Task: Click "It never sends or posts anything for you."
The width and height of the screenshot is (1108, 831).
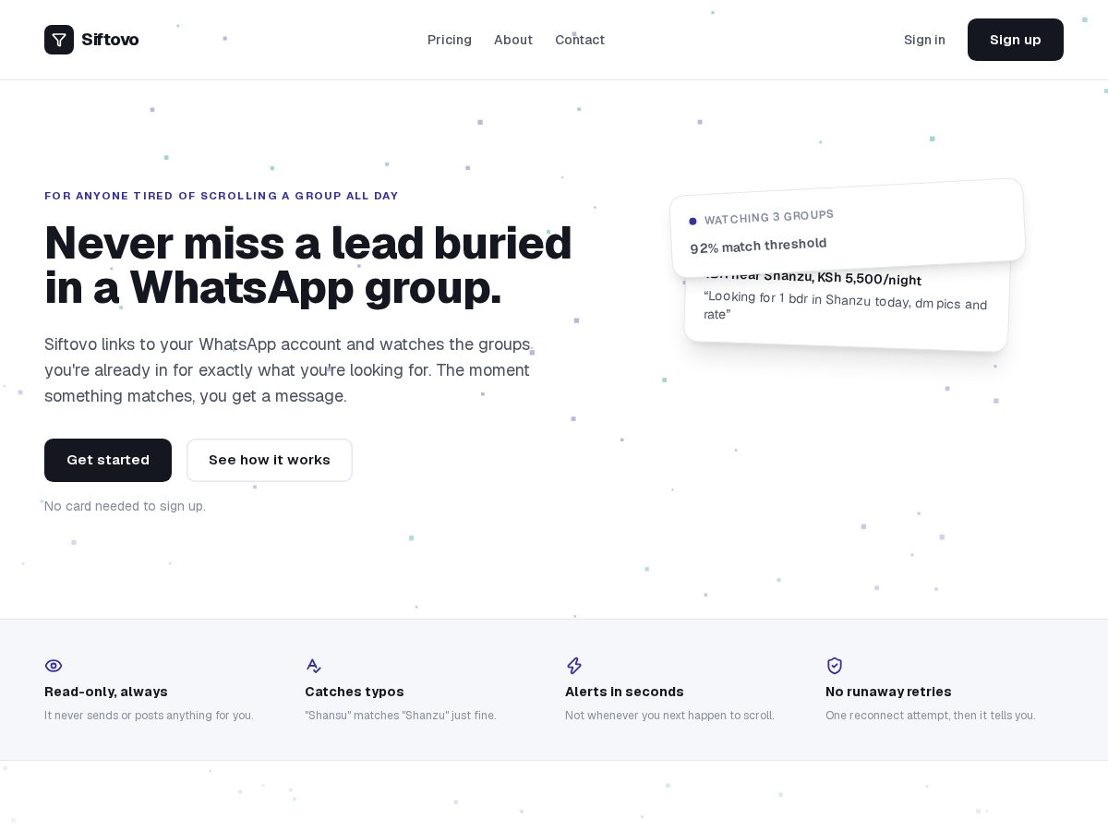Action: click(x=149, y=716)
